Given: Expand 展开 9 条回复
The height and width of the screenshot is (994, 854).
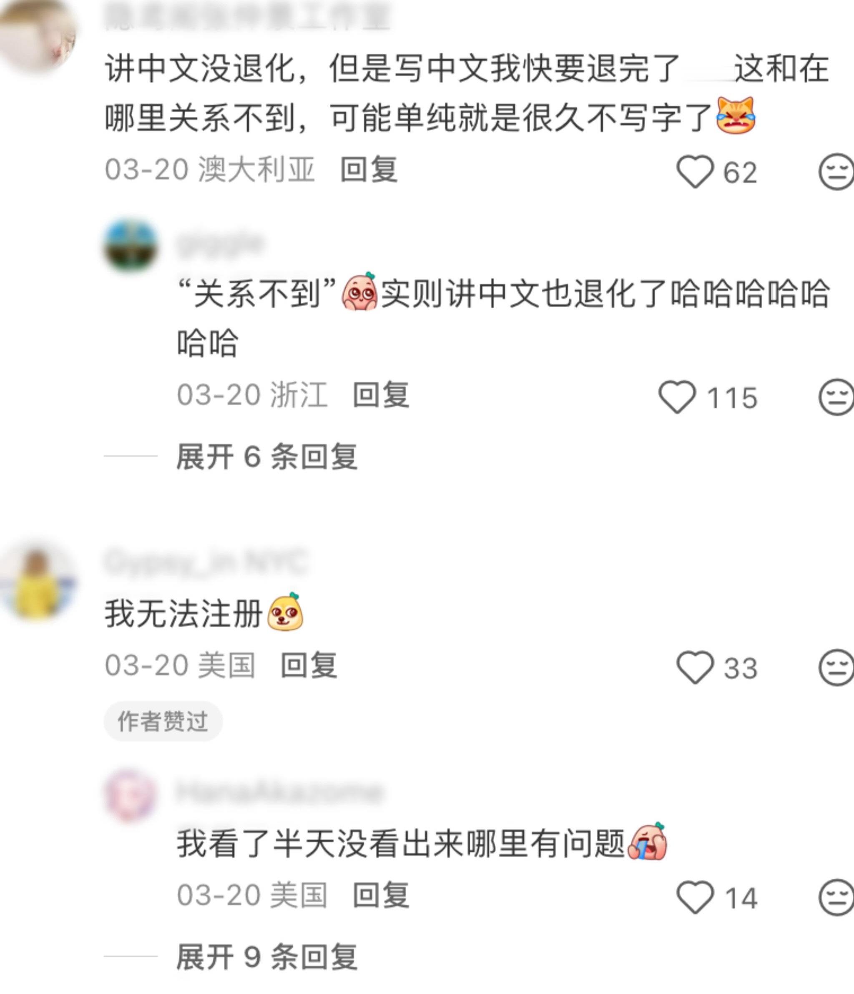Looking at the screenshot, I should point(267,956).
